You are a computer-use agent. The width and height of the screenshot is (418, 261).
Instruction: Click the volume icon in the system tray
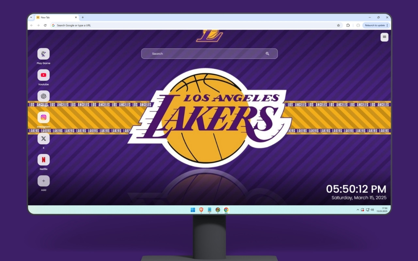tap(372, 210)
